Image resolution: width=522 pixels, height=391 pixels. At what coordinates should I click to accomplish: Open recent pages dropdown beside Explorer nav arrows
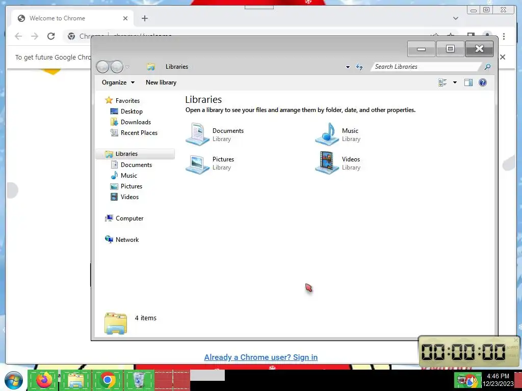coord(127,67)
